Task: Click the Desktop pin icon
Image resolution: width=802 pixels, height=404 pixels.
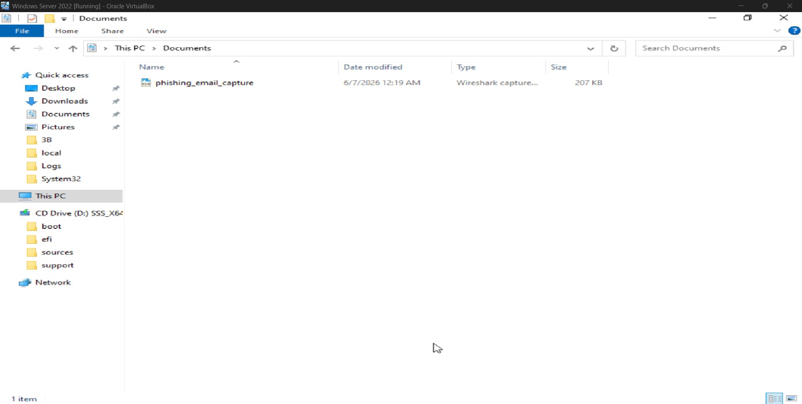Action: click(116, 88)
